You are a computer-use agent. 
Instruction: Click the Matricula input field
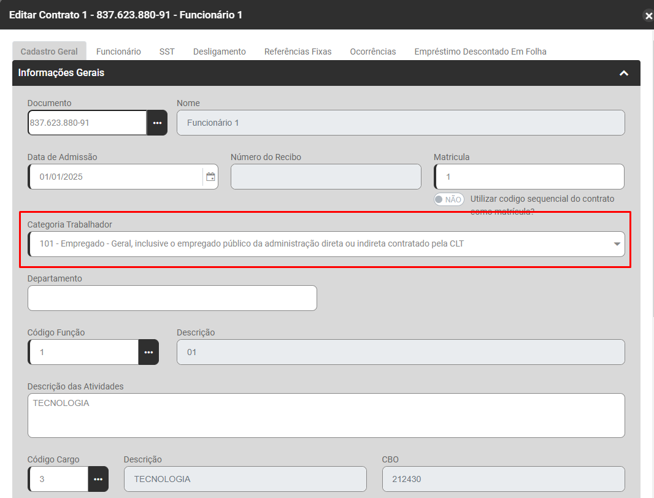coord(529,177)
